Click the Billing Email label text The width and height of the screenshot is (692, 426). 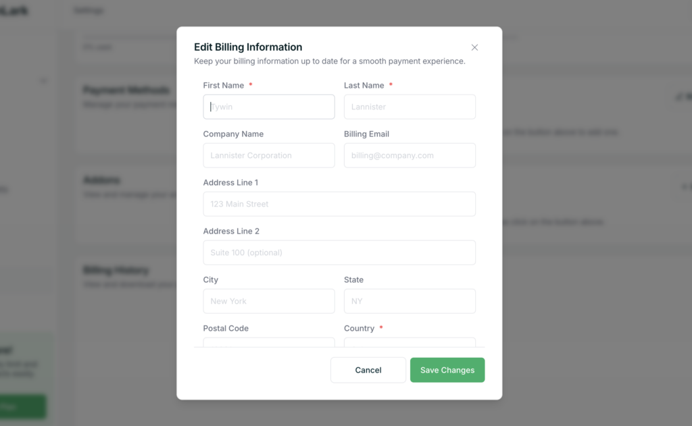click(x=366, y=134)
